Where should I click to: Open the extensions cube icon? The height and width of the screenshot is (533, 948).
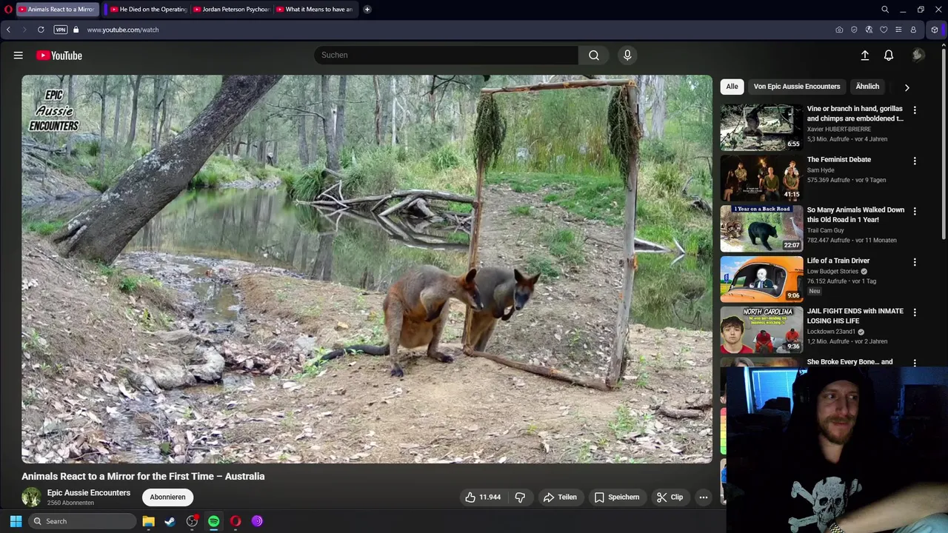(935, 30)
